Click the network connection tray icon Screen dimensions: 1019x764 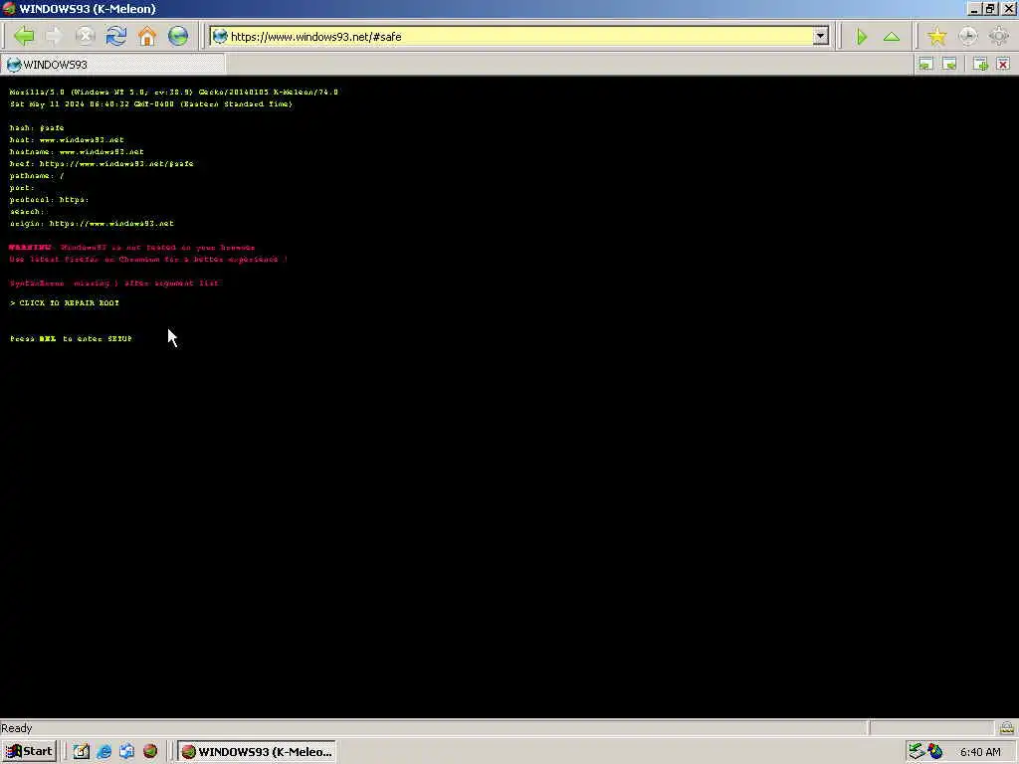pyautogui.click(x=917, y=751)
